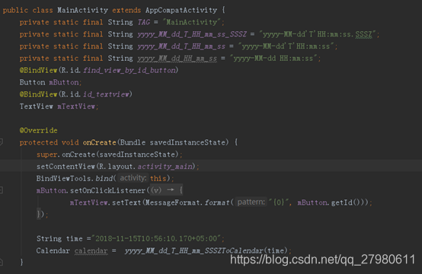Click the lambda parameter (v)
Screen dimensions: 422x274
(x=156, y=190)
